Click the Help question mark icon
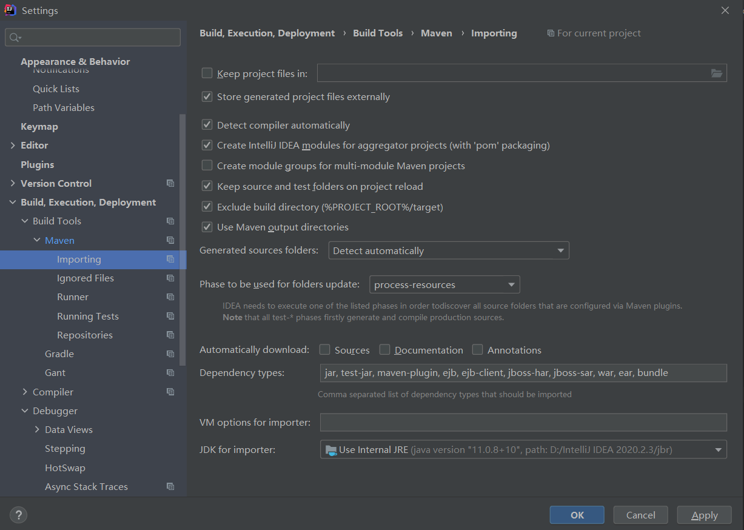The width and height of the screenshot is (744, 530). [18, 515]
